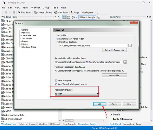Confirm the Options dialog with OK
This screenshot has width=153, height=130.
pyautogui.click(x=100, y=104)
